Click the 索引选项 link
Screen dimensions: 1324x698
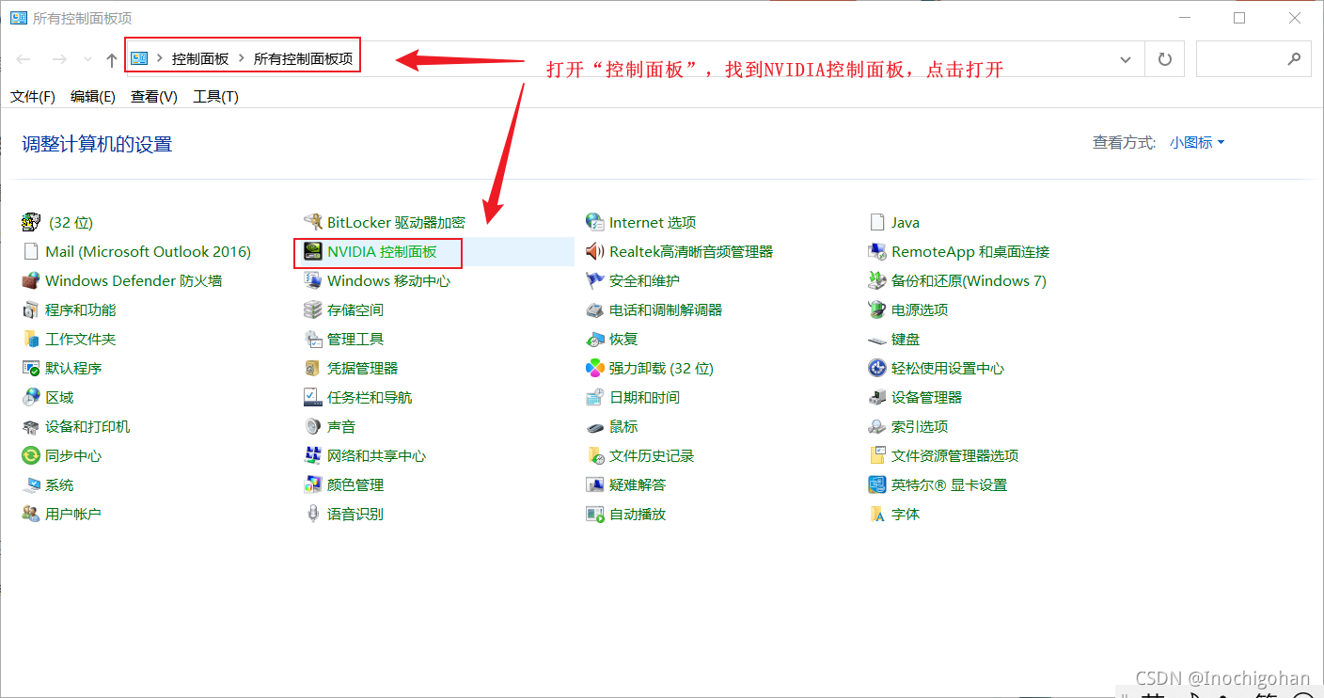tap(920, 427)
